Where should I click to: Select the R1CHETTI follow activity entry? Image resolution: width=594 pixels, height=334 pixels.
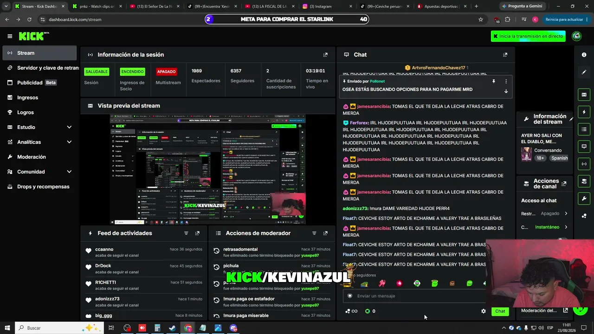144,285
